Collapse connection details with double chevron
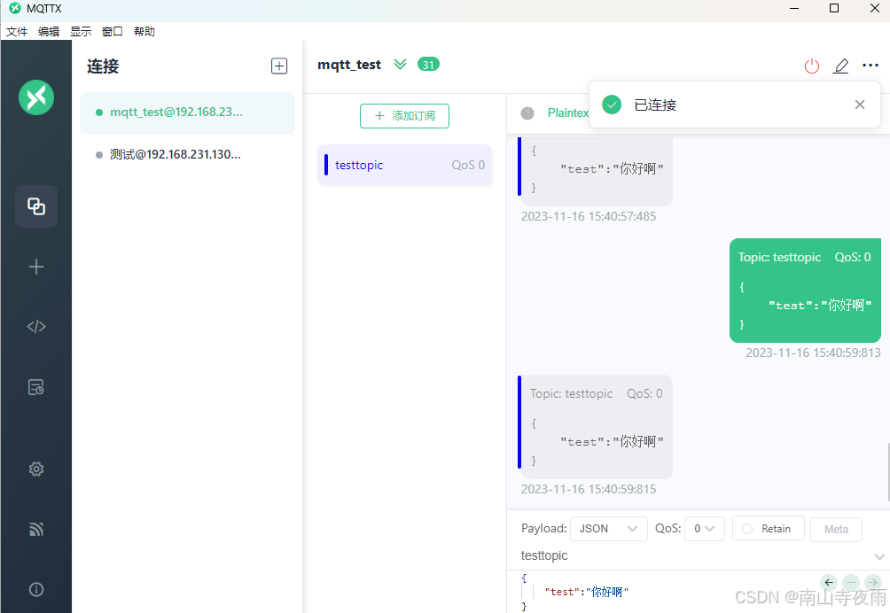Screen dimensions: 890x613 click(x=400, y=64)
